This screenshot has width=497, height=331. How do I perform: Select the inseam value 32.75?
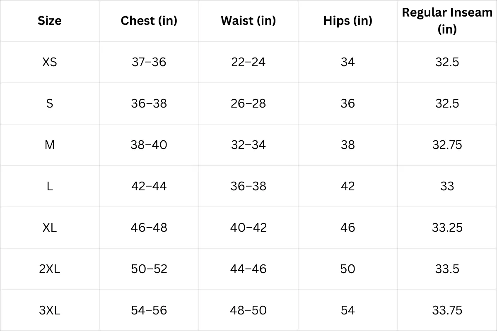point(447,145)
